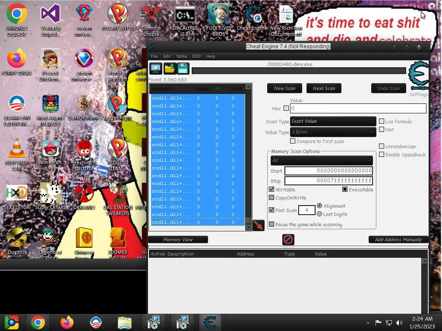Open the D3D menu
Image resolution: width=442 pixels, height=331 pixels.
[196, 56]
